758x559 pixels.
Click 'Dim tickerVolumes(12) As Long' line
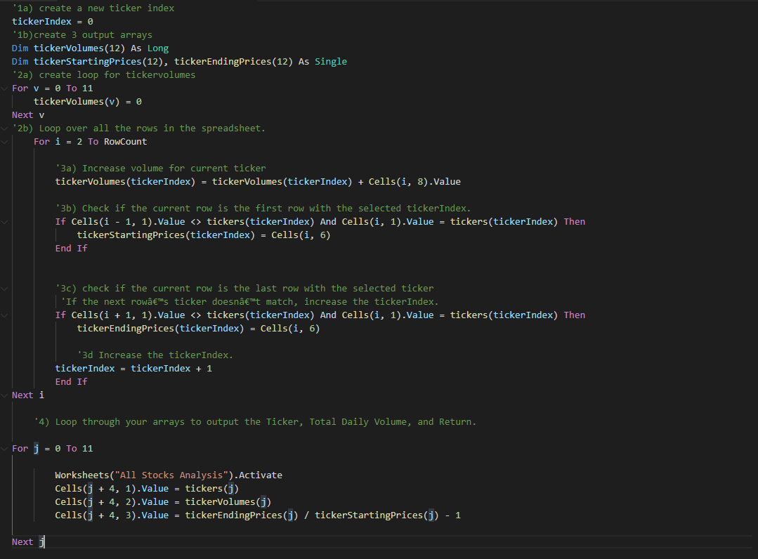pos(91,48)
